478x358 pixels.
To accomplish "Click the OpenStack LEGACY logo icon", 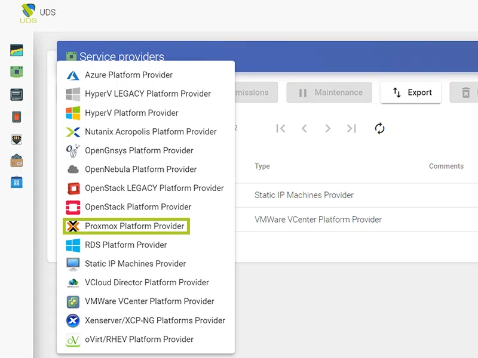I will pyautogui.click(x=73, y=189).
